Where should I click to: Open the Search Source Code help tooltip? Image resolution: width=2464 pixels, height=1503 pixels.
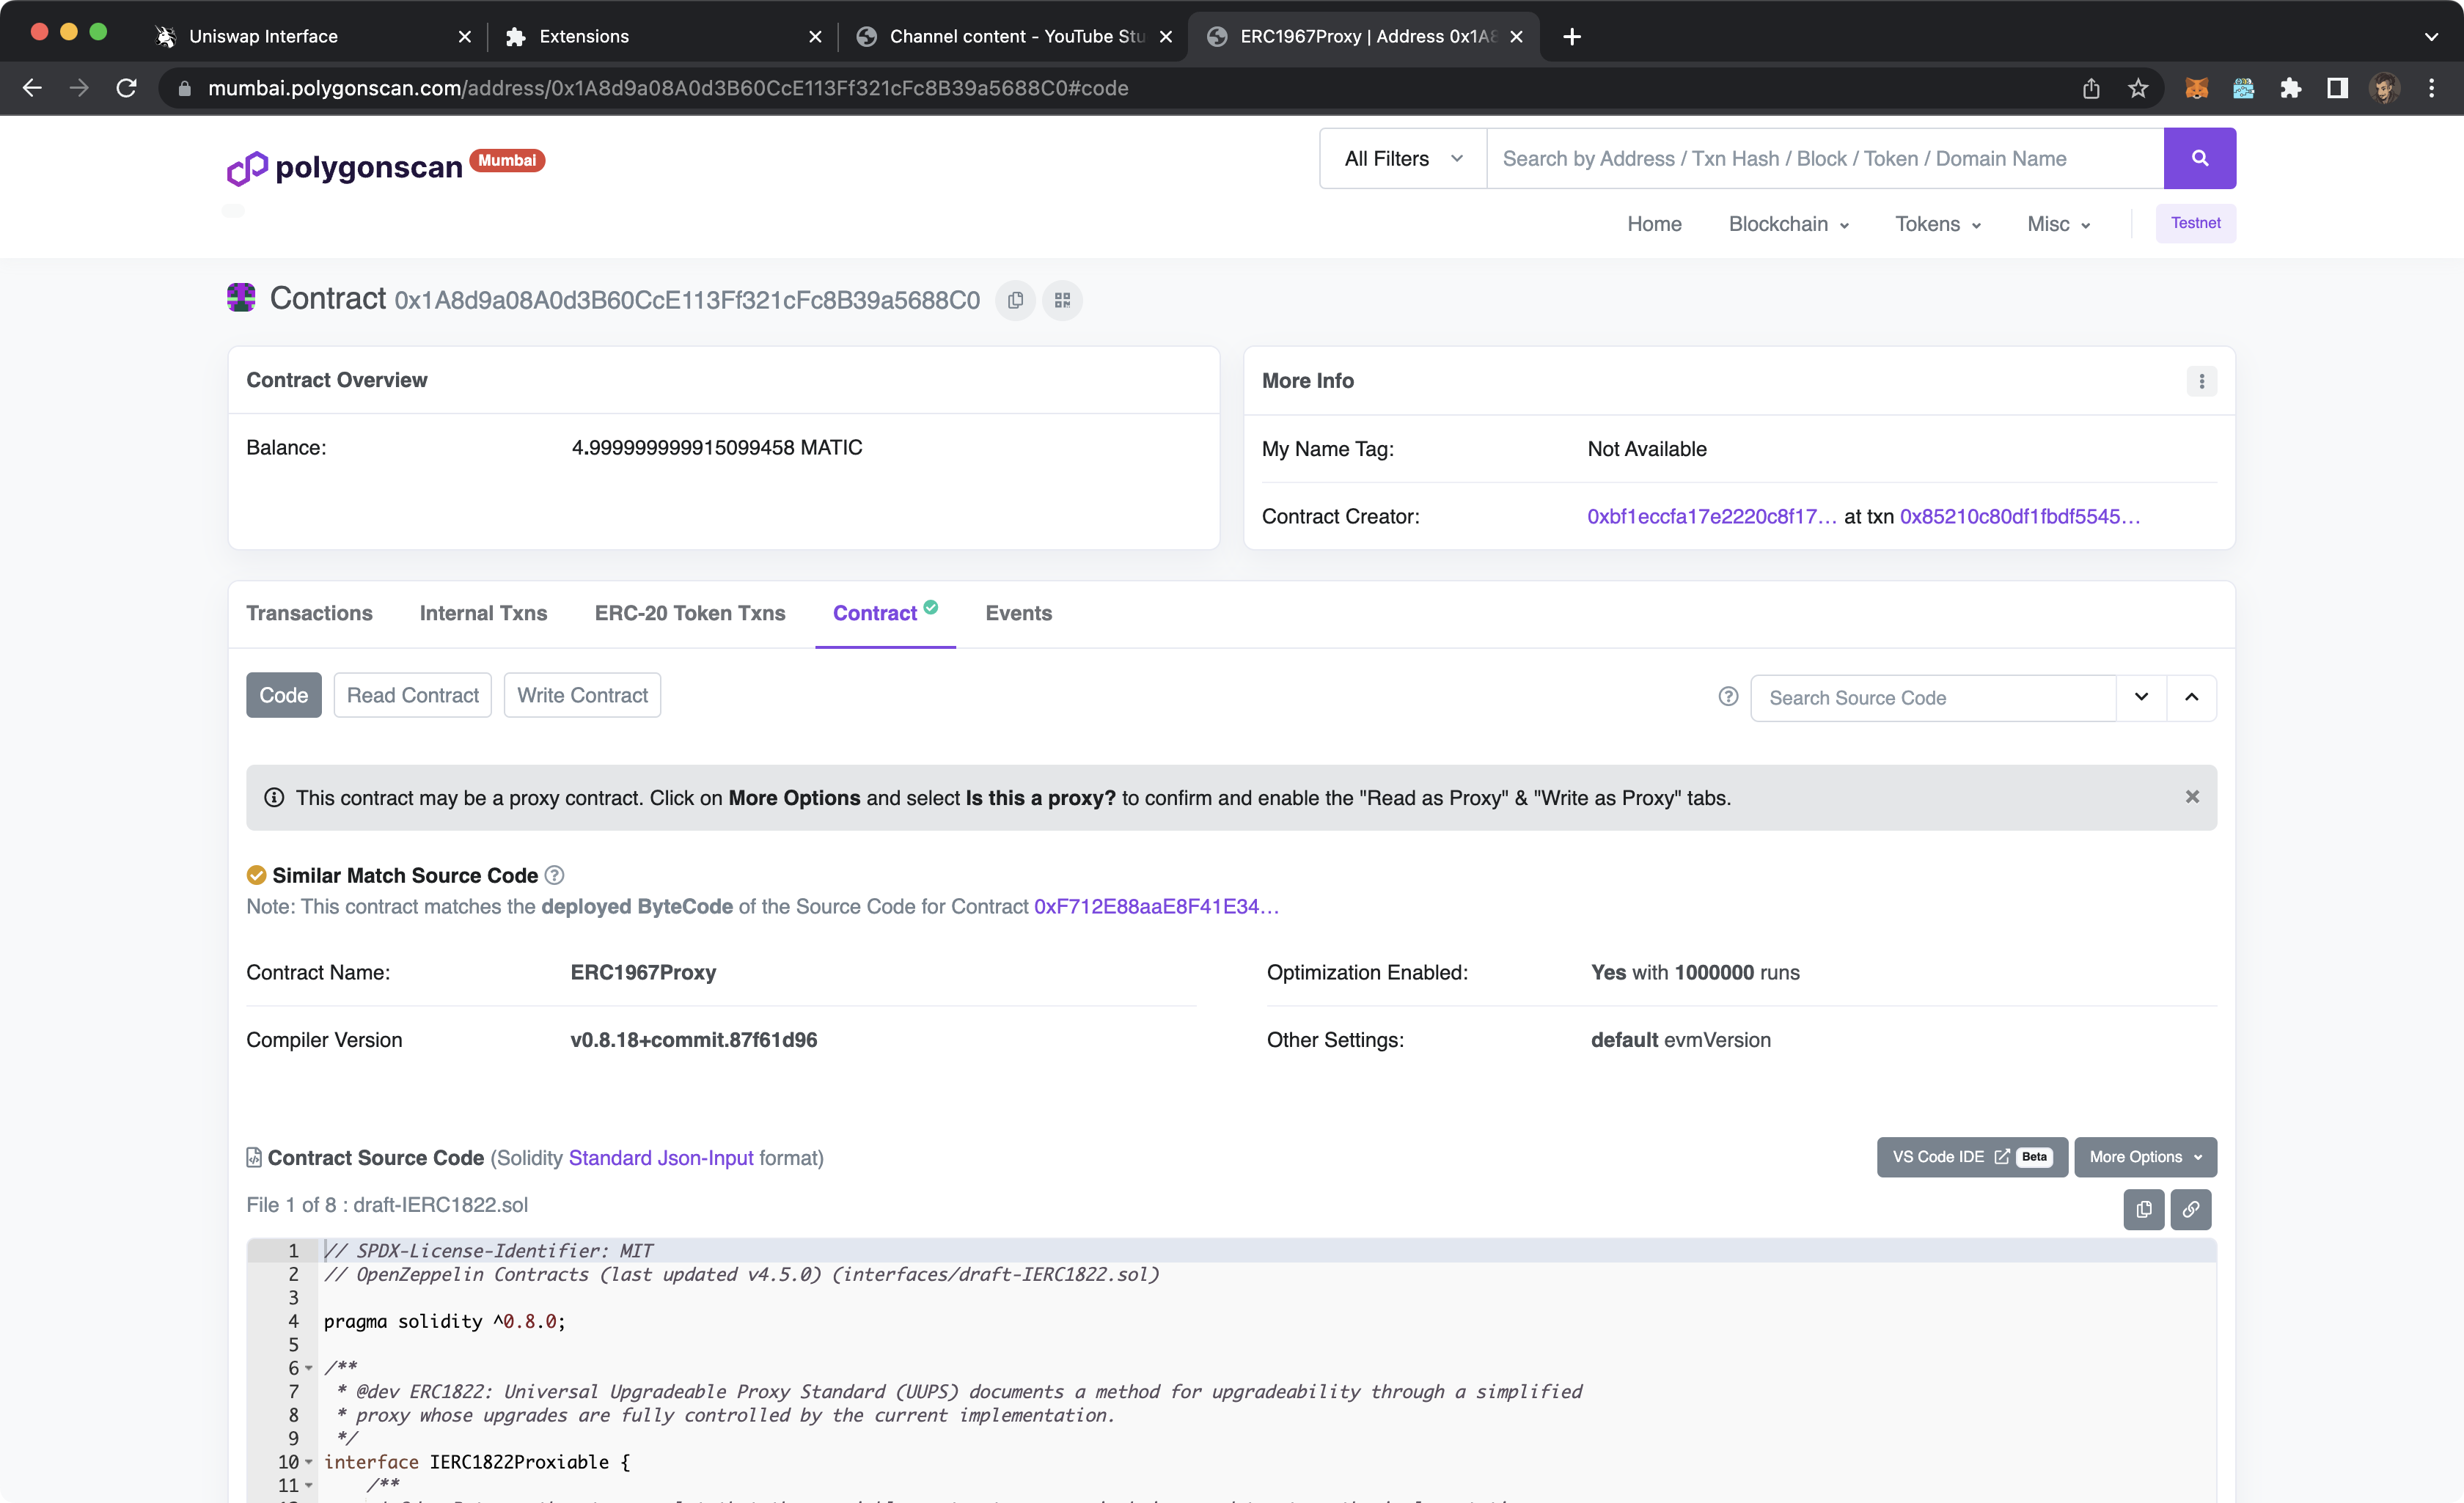pos(1727,697)
